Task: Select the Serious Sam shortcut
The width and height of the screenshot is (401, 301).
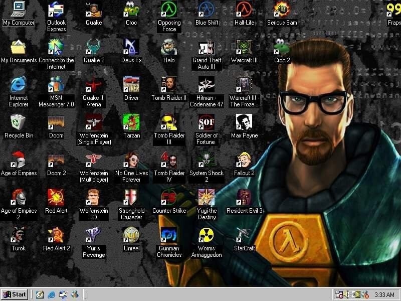Action: click(282, 10)
